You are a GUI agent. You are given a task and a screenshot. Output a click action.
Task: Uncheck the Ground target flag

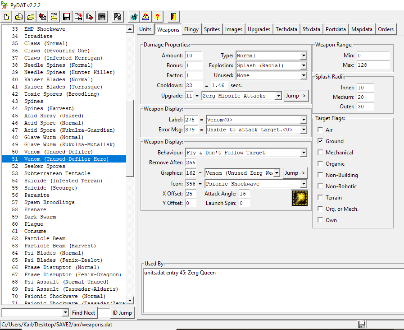pyautogui.click(x=320, y=141)
